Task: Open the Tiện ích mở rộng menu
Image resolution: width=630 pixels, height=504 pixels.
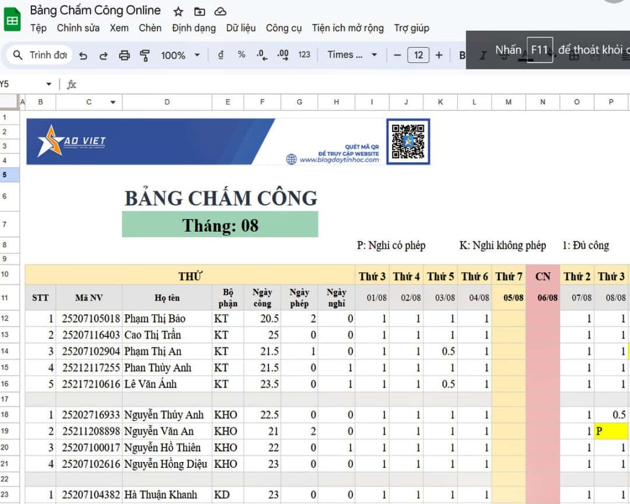Action: (x=347, y=27)
